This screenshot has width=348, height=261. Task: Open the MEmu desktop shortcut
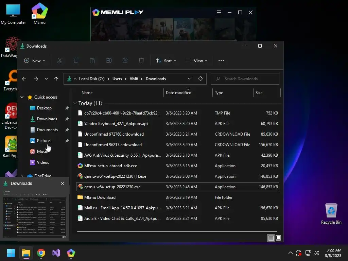click(39, 13)
